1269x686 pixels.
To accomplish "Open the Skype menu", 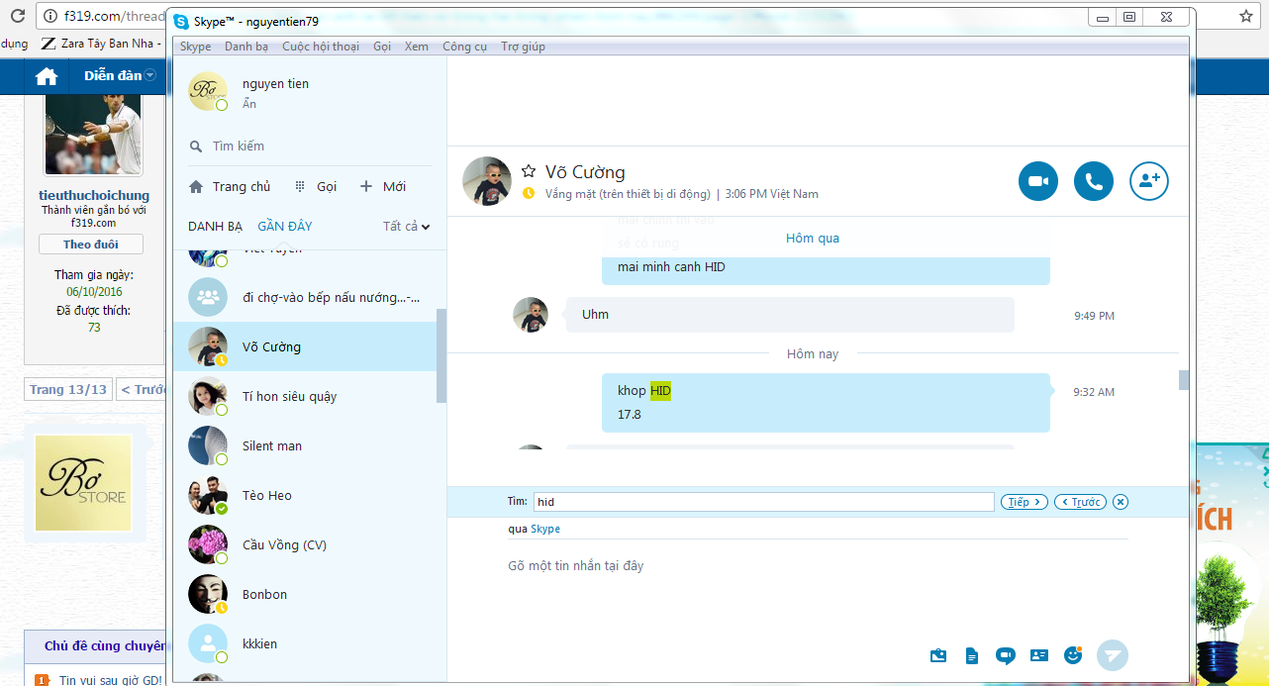I will pos(195,47).
